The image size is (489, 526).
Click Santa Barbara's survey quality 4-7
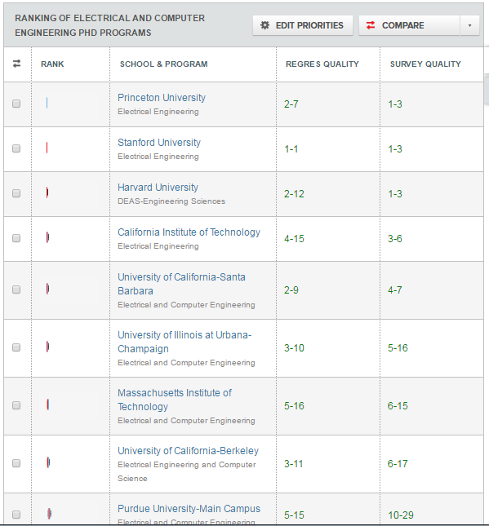(395, 290)
